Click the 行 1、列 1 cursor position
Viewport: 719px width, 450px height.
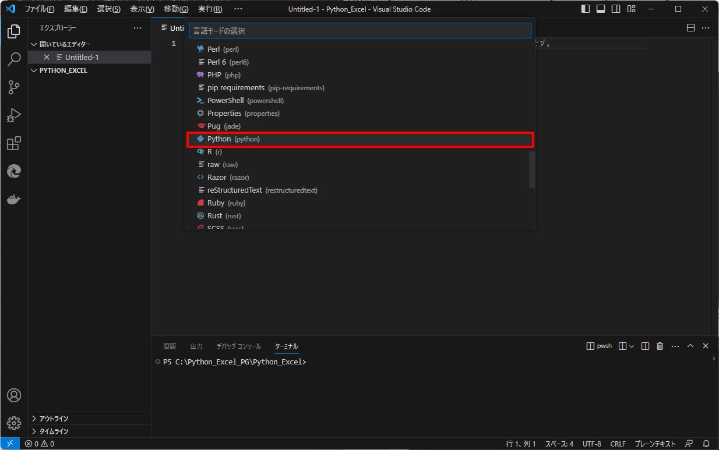(521, 444)
